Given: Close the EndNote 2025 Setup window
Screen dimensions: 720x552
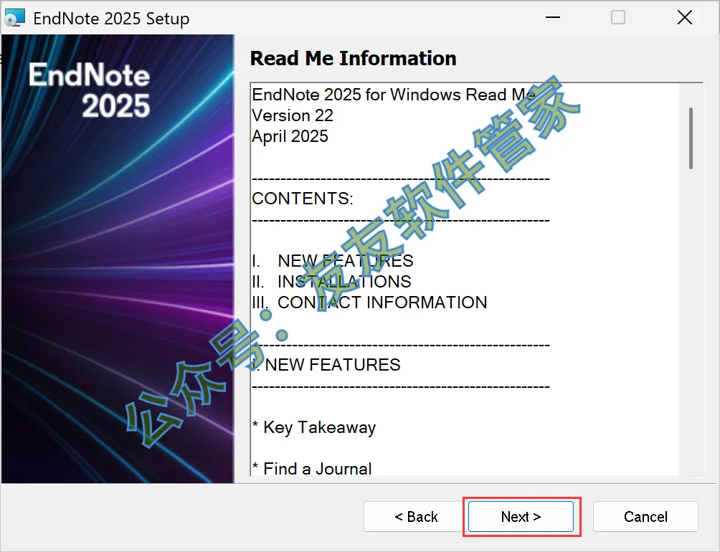Looking at the screenshot, I should coord(685,18).
